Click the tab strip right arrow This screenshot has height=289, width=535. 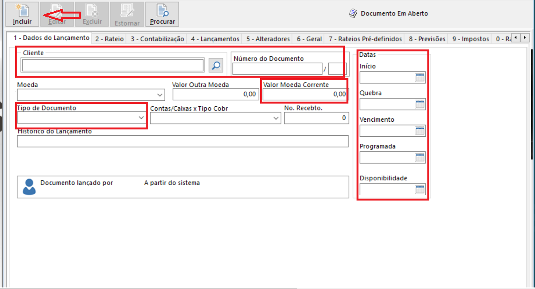tap(525, 38)
